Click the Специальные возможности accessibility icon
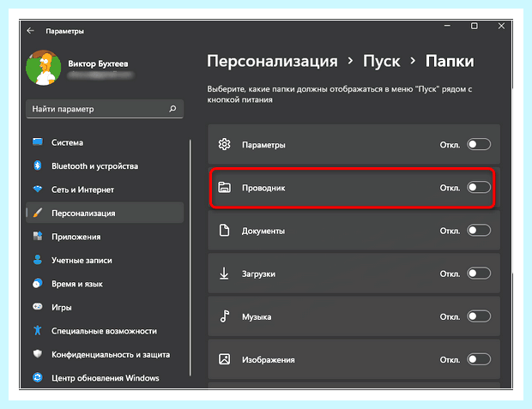This screenshot has height=409, width=532. (38, 330)
